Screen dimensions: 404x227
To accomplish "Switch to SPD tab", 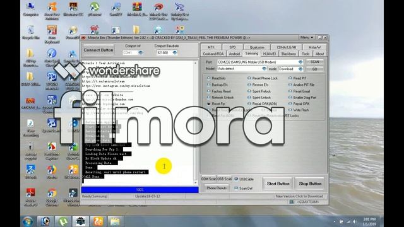I will [x=232, y=47].
